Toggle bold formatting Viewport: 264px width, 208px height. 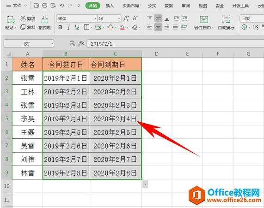(60, 27)
